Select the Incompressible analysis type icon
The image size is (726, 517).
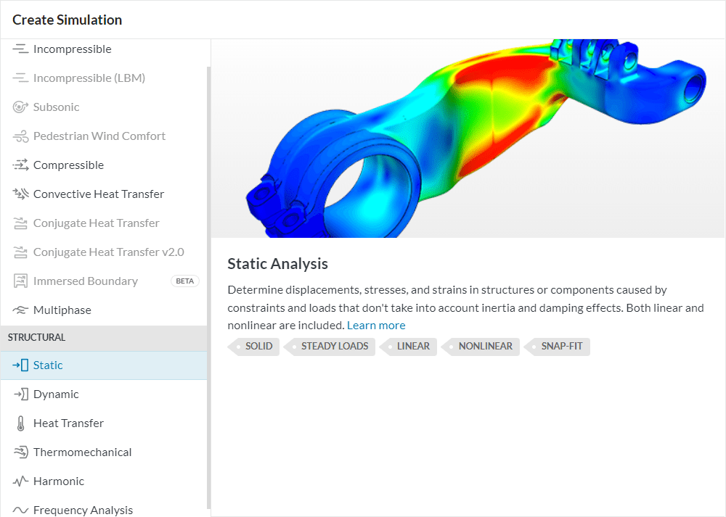pos(21,49)
